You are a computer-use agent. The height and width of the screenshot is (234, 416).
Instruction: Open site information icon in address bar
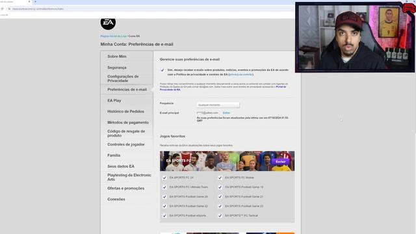coord(9,8)
